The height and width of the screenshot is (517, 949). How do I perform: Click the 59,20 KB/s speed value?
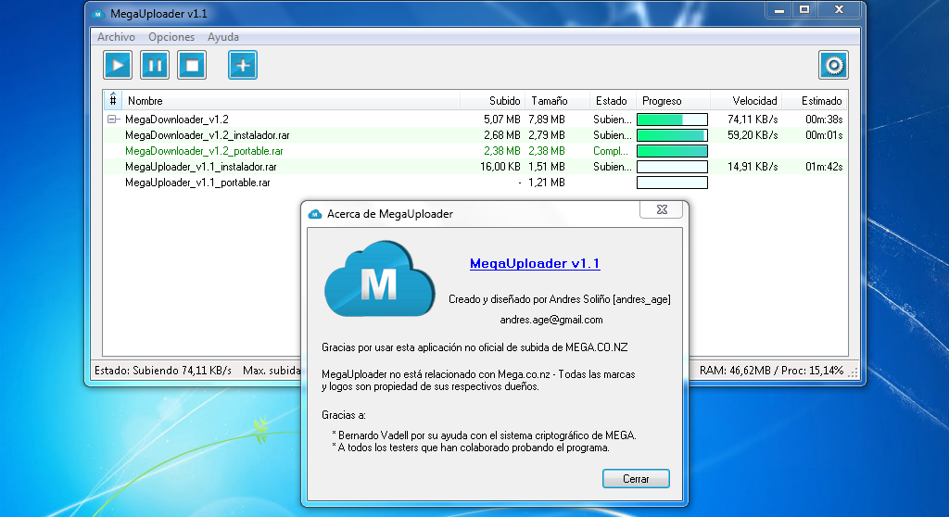753,135
